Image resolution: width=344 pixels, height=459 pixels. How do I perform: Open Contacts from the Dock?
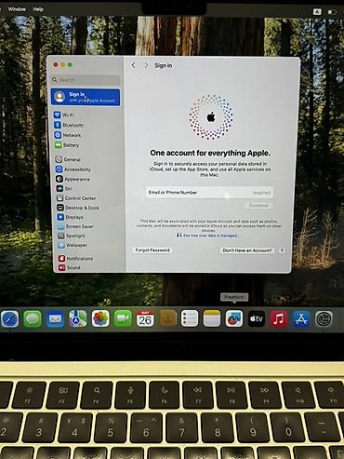click(167, 318)
